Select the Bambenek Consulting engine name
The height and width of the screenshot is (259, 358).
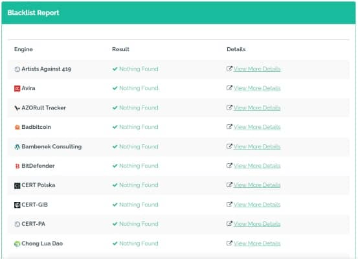(x=52, y=146)
